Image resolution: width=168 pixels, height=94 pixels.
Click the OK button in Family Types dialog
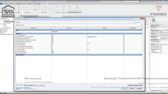[124, 88]
